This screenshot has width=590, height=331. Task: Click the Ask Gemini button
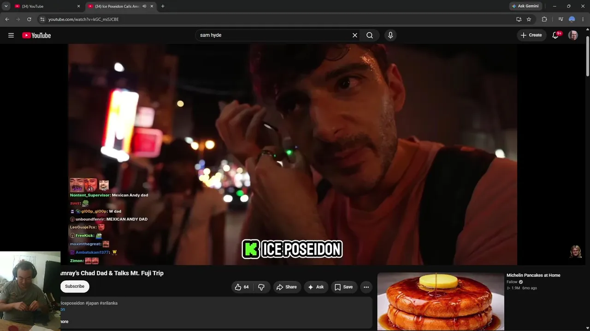[525, 6]
